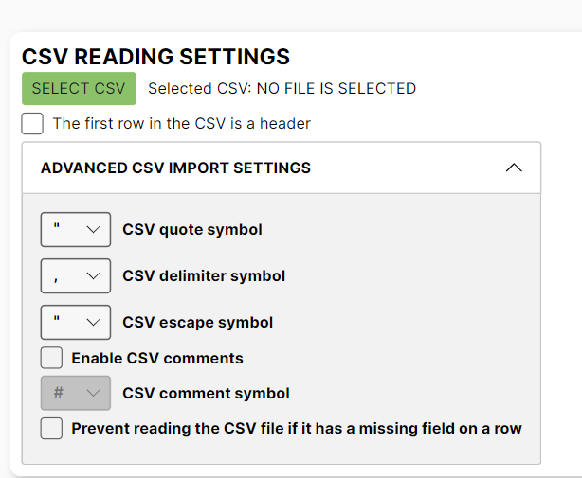This screenshot has width=582, height=478.
Task: Click the 'Selected CSV: NO FILE IS SELECTED' text
Action: [x=282, y=89]
